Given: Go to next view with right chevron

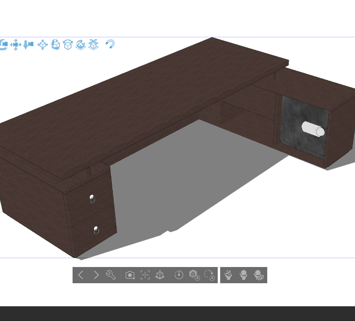Looking at the screenshot, I should pos(96,275).
